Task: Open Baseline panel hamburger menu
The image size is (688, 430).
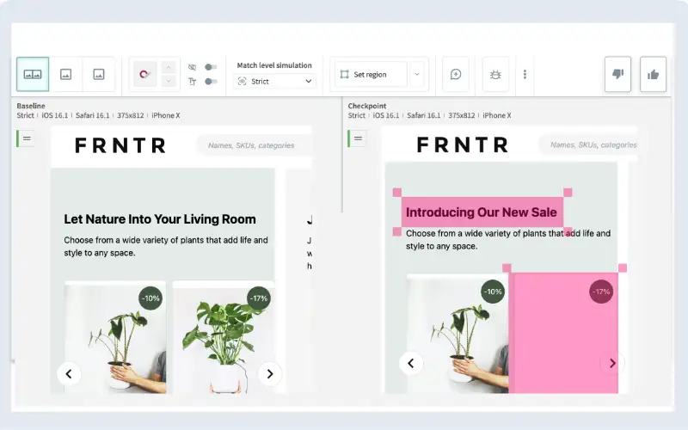Action: pos(27,138)
